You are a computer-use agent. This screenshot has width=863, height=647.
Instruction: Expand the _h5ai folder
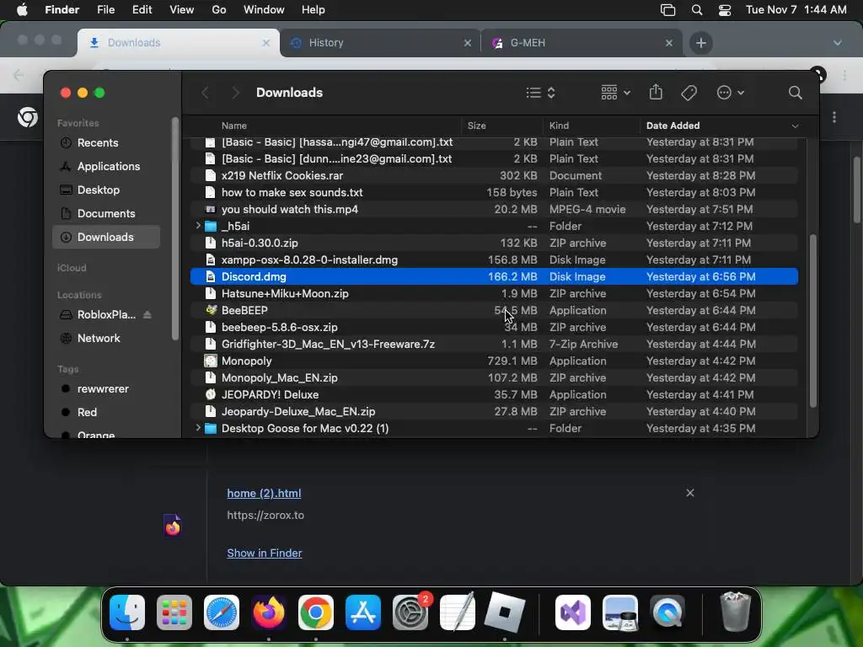point(197,226)
